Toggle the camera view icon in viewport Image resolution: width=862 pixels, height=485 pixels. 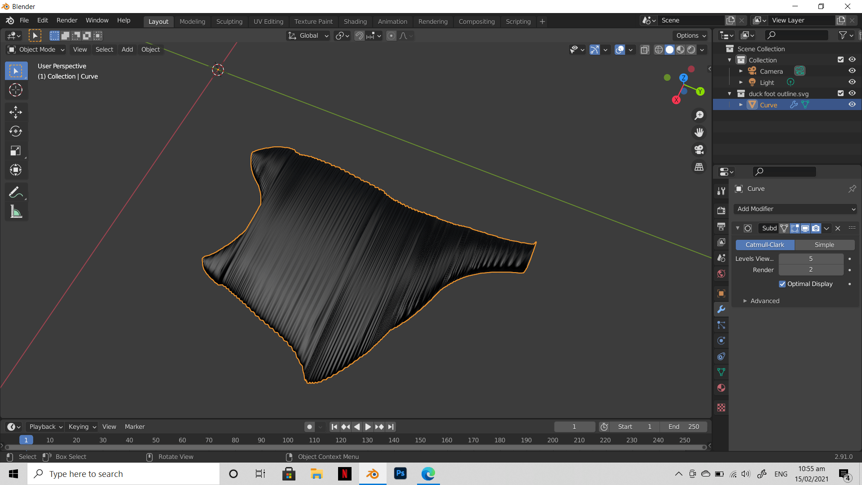(699, 150)
